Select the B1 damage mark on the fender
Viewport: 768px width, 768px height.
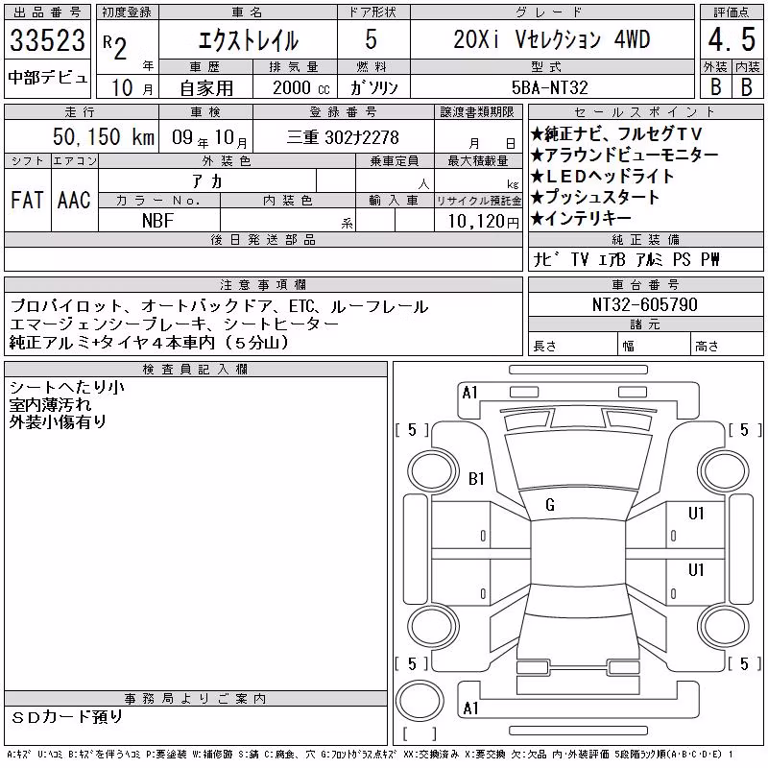pyautogui.click(x=476, y=478)
